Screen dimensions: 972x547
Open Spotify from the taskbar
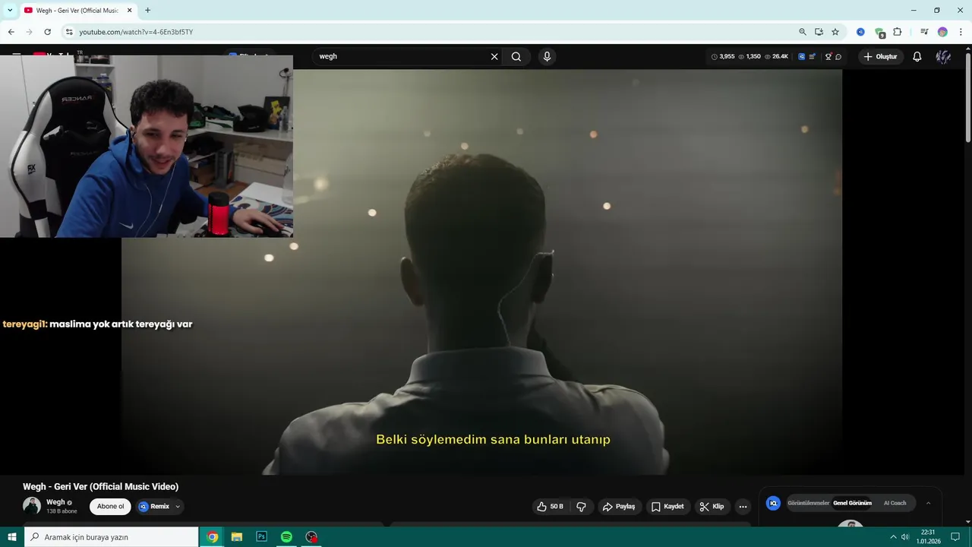[286, 537]
